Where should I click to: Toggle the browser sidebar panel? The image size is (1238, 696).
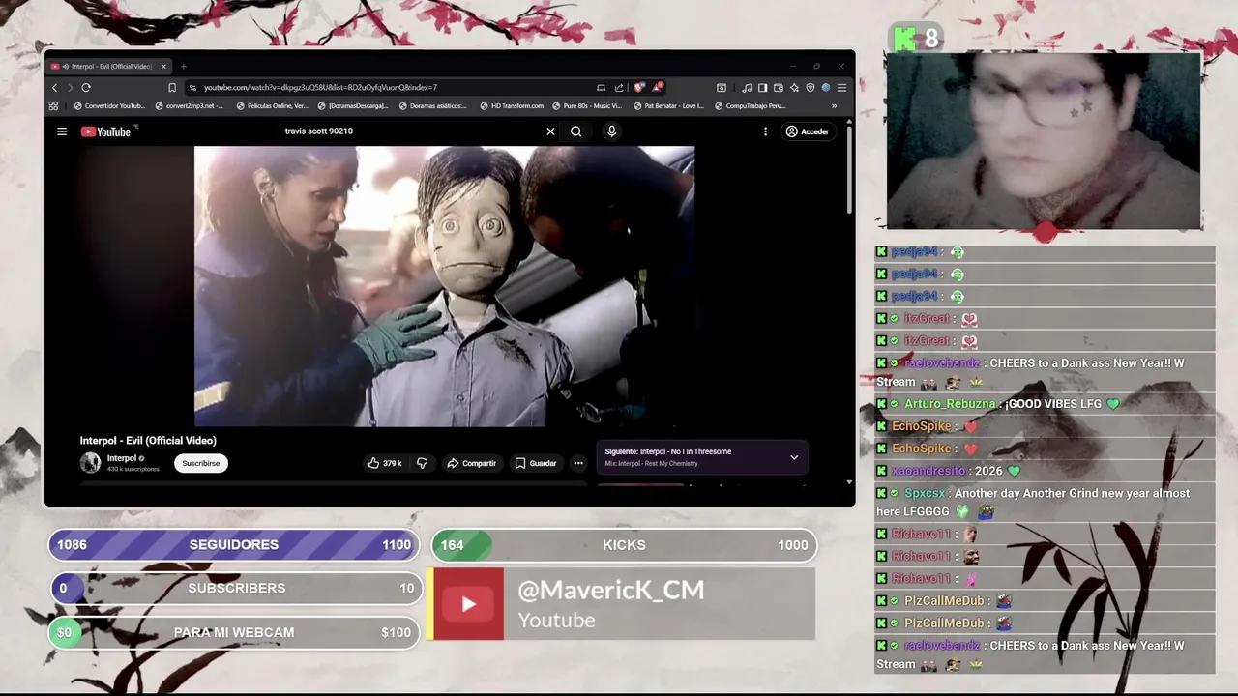coord(762,87)
